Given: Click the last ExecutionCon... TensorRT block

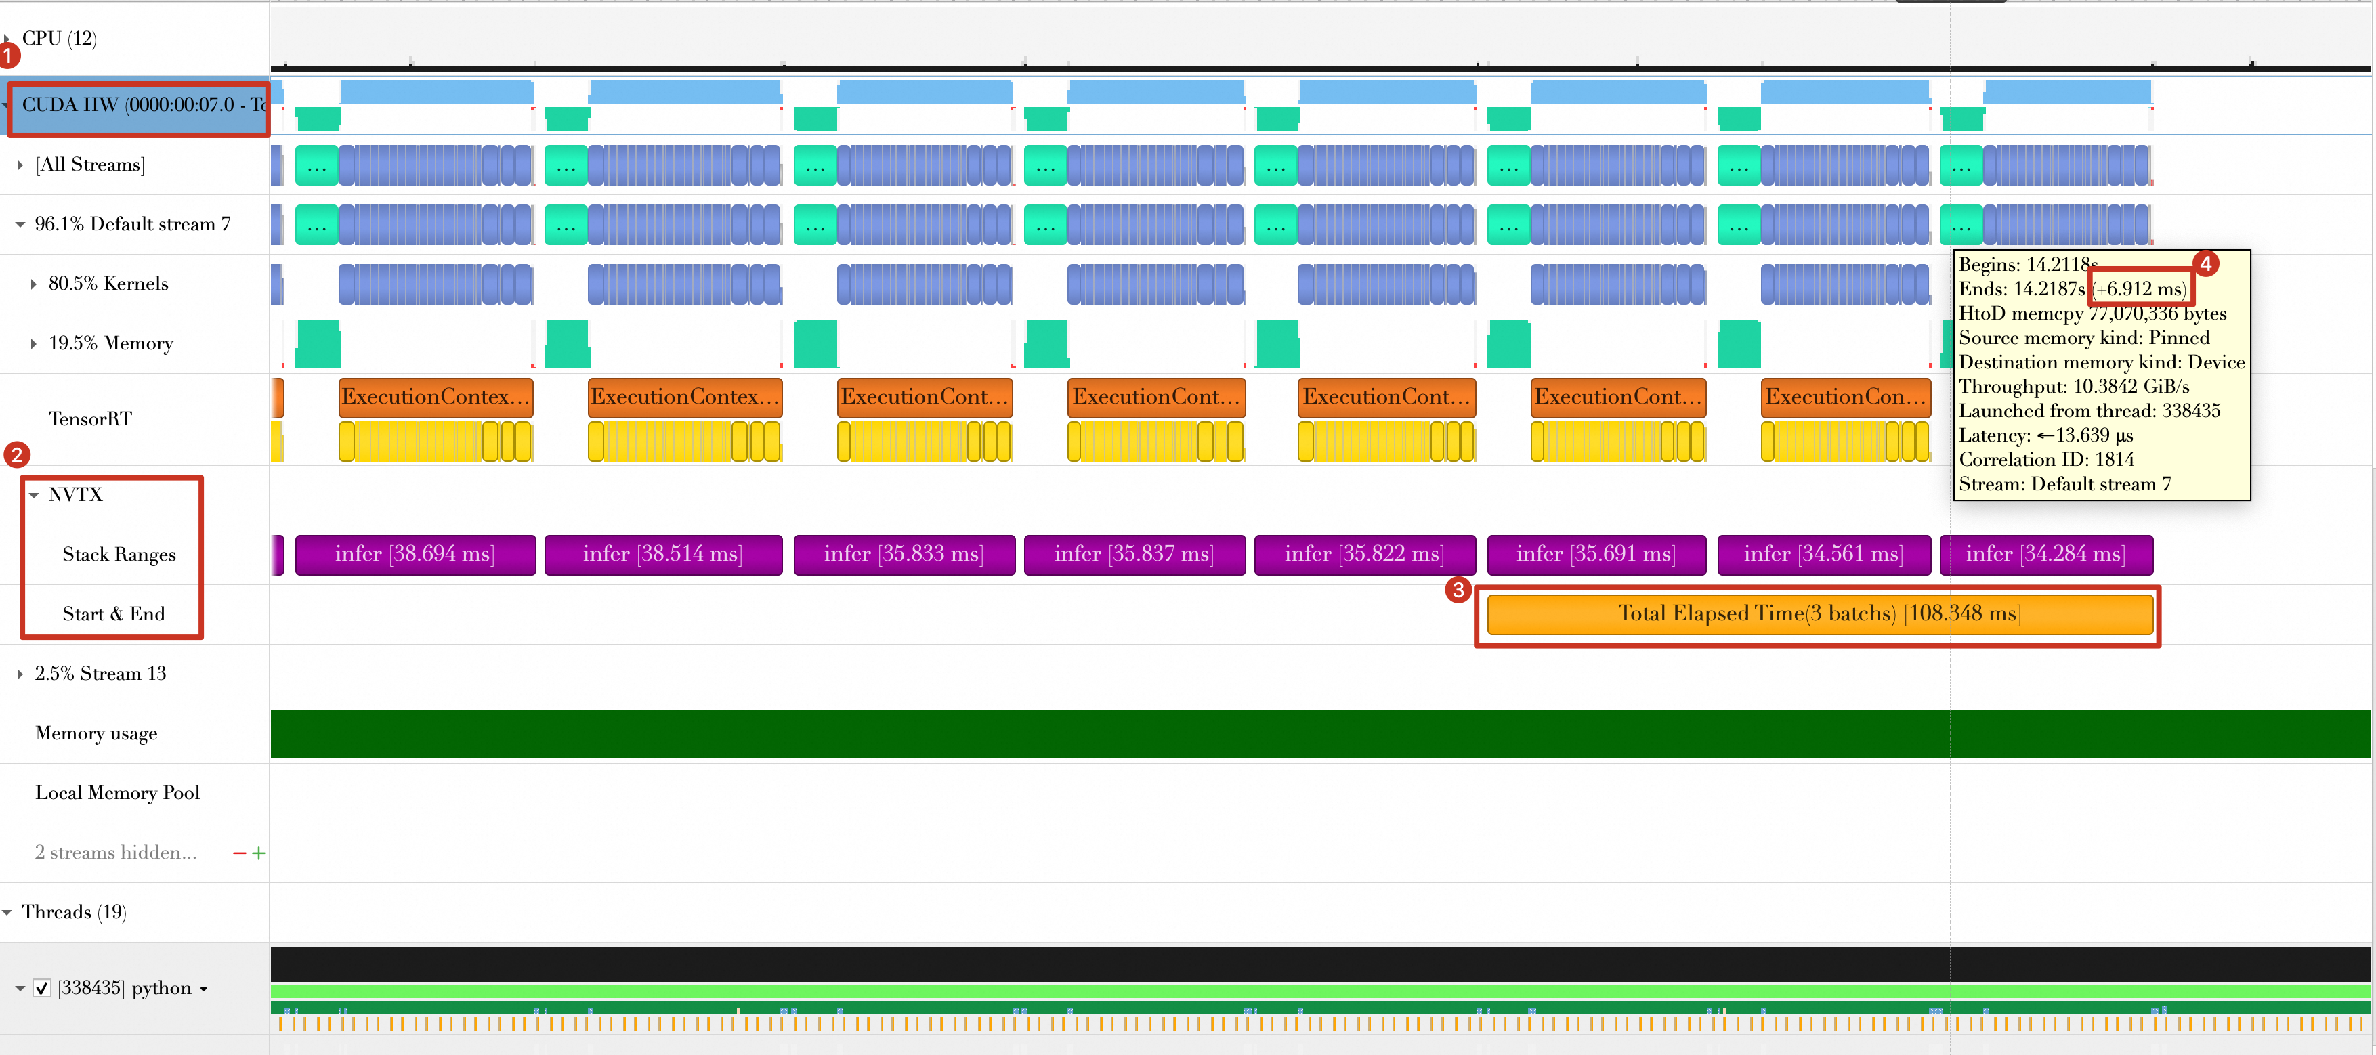Looking at the screenshot, I should [1846, 397].
